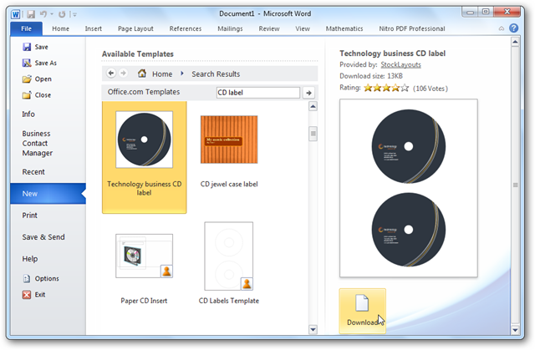Click the Redo icon in Quick Access Toolbar
535x350 pixels.
(62, 14)
